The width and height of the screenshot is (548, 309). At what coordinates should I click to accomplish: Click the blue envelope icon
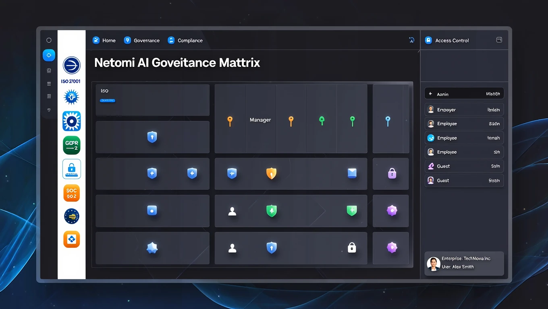pyautogui.click(x=352, y=173)
